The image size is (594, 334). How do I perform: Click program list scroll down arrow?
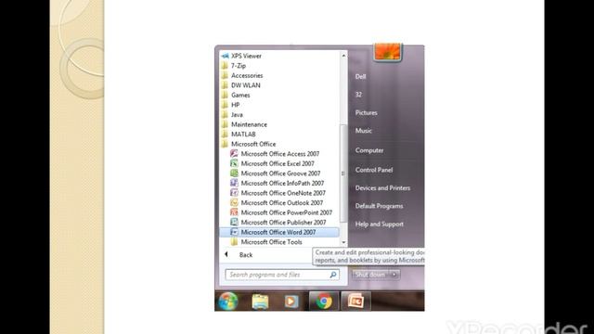pos(343,242)
